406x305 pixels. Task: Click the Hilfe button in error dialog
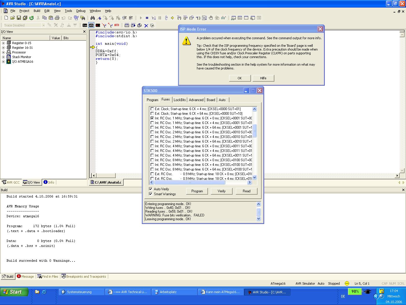[x=263, y=78]
